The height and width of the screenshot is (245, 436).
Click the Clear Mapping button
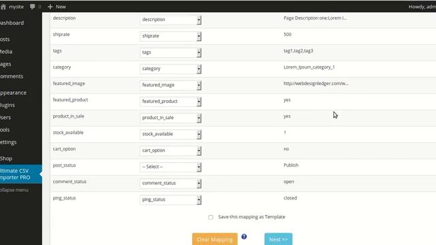click(215, 239)
